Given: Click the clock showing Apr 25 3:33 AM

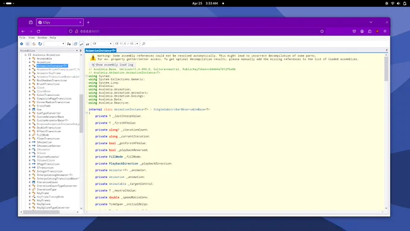Looking at the screenshot, I should pos(205,4).
